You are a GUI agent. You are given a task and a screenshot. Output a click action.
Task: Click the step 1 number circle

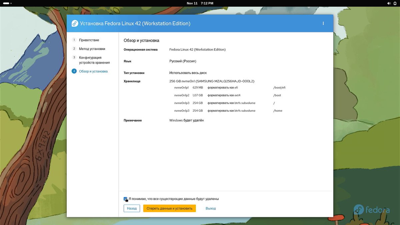click(74, 40)
